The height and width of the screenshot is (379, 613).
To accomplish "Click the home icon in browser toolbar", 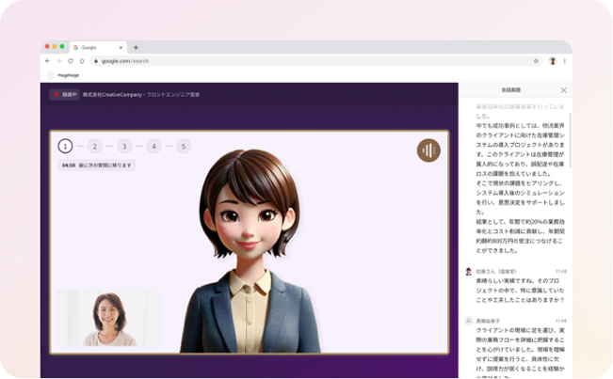I will [x=82, y=60].
